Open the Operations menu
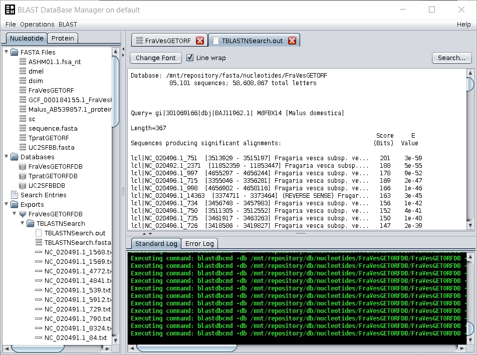Viewport: 477px width, 355px height. (37, 24)
